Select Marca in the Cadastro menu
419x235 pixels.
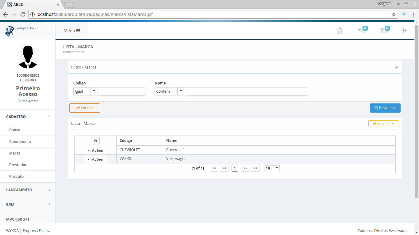[15, 153]
